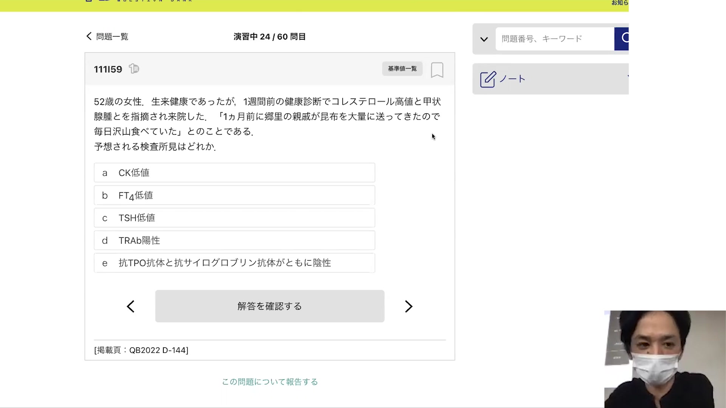Choose option e 抗TPO抗体 陰性
726x408 pixels.
(234, 263)
